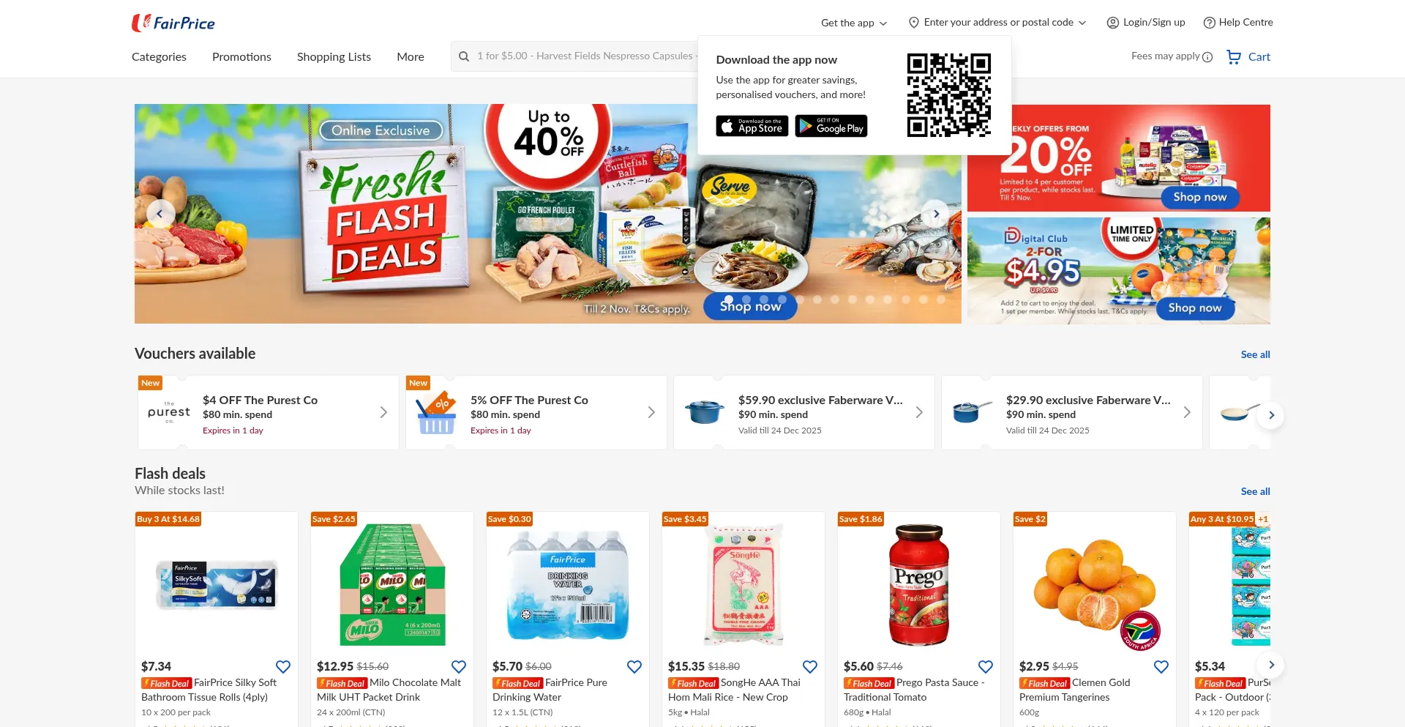Image resolution: width=1405 pixels, height=727 pixels.
Task: Click the Fees may apply info icon
Action: pyautogui.click(x=1207, y=57)
